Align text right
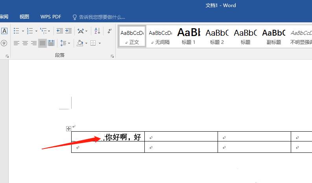The height and width of the screenshot is (183, 312). point(33,43)
